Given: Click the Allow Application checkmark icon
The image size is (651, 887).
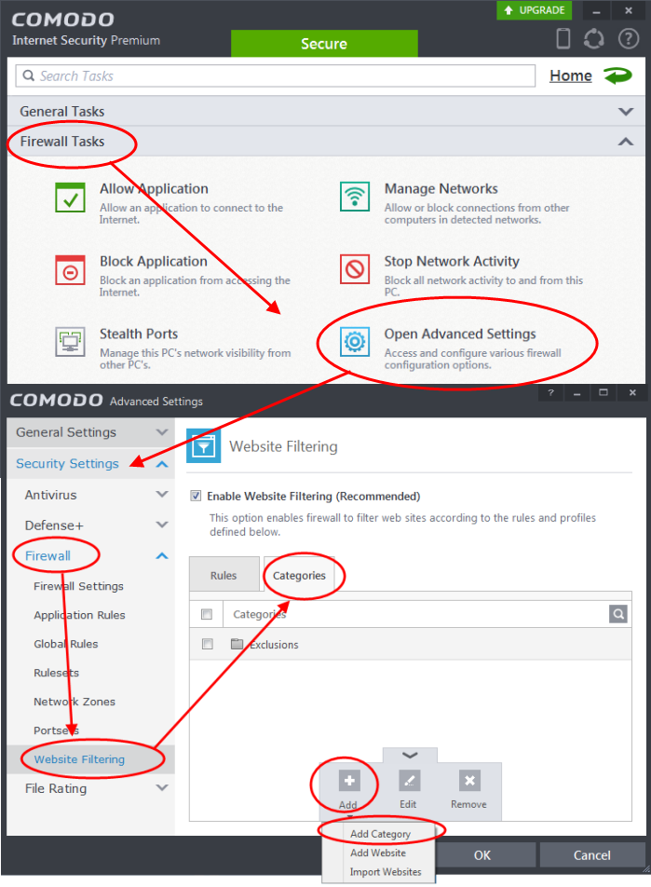Looking at the screenshot, I should tap(71, 198).
